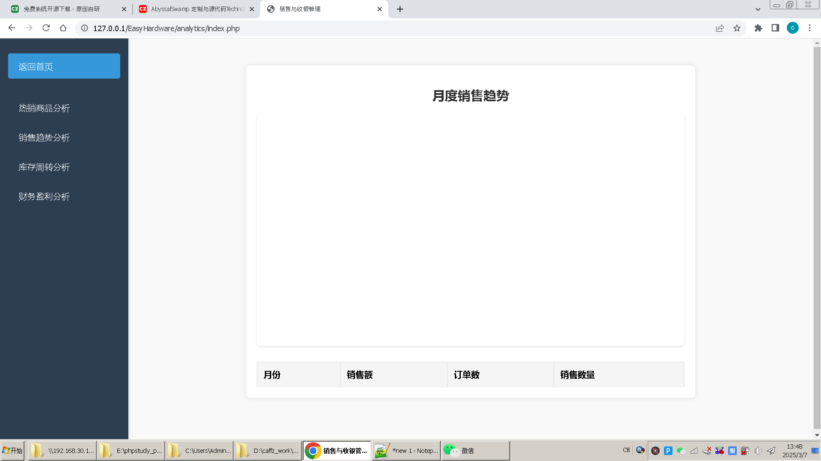Go back with the browser back arrow

click(12, 28)
